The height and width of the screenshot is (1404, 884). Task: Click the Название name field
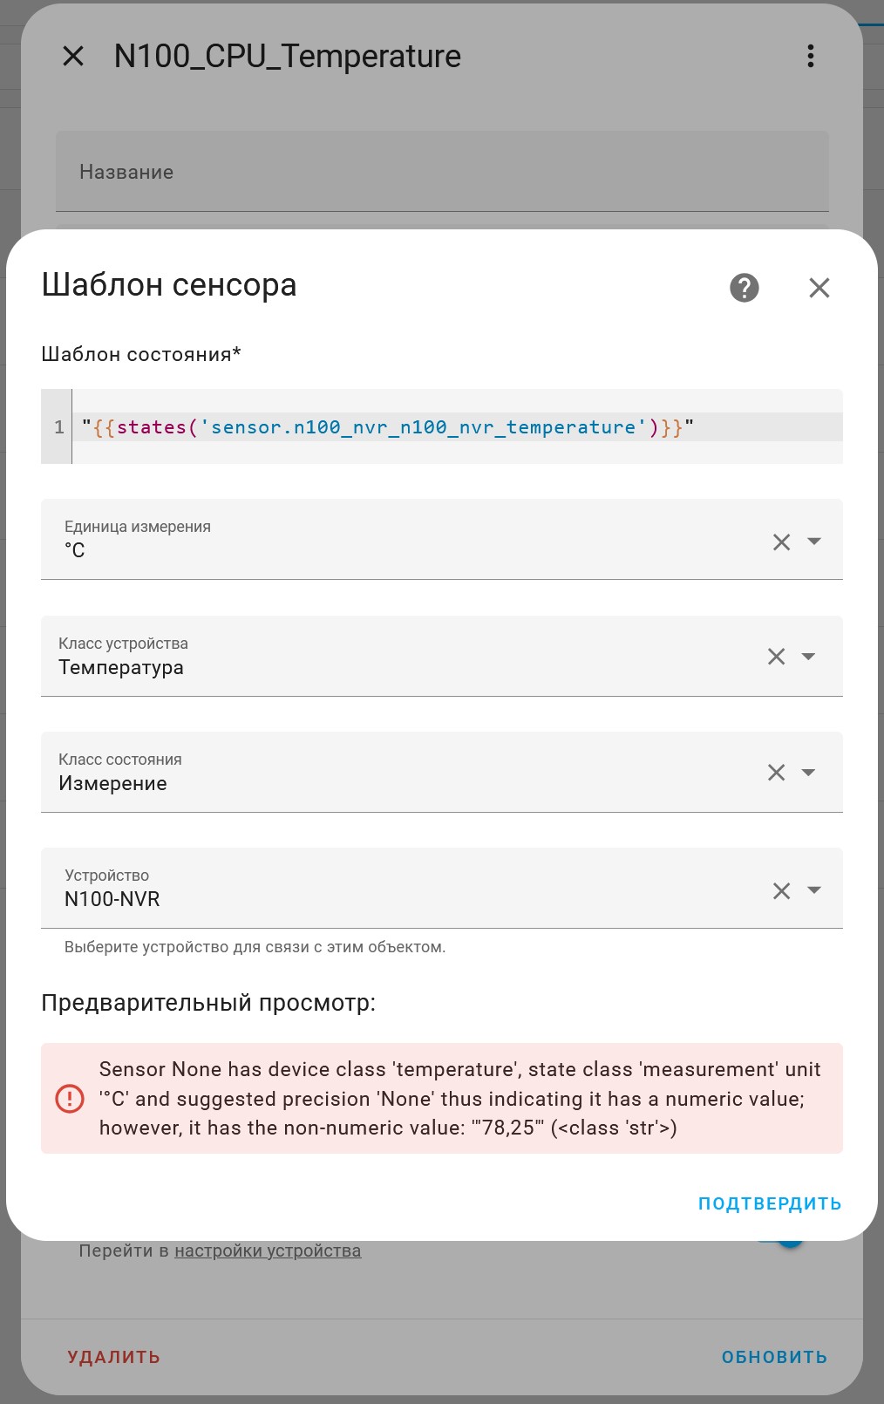(x=442, y=172)
